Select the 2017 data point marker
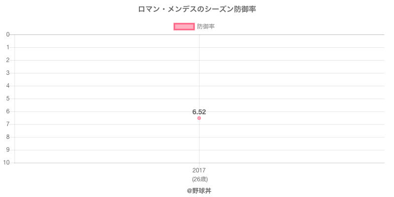This screenshot has width=394, height=197. click(x=199, y=118)
